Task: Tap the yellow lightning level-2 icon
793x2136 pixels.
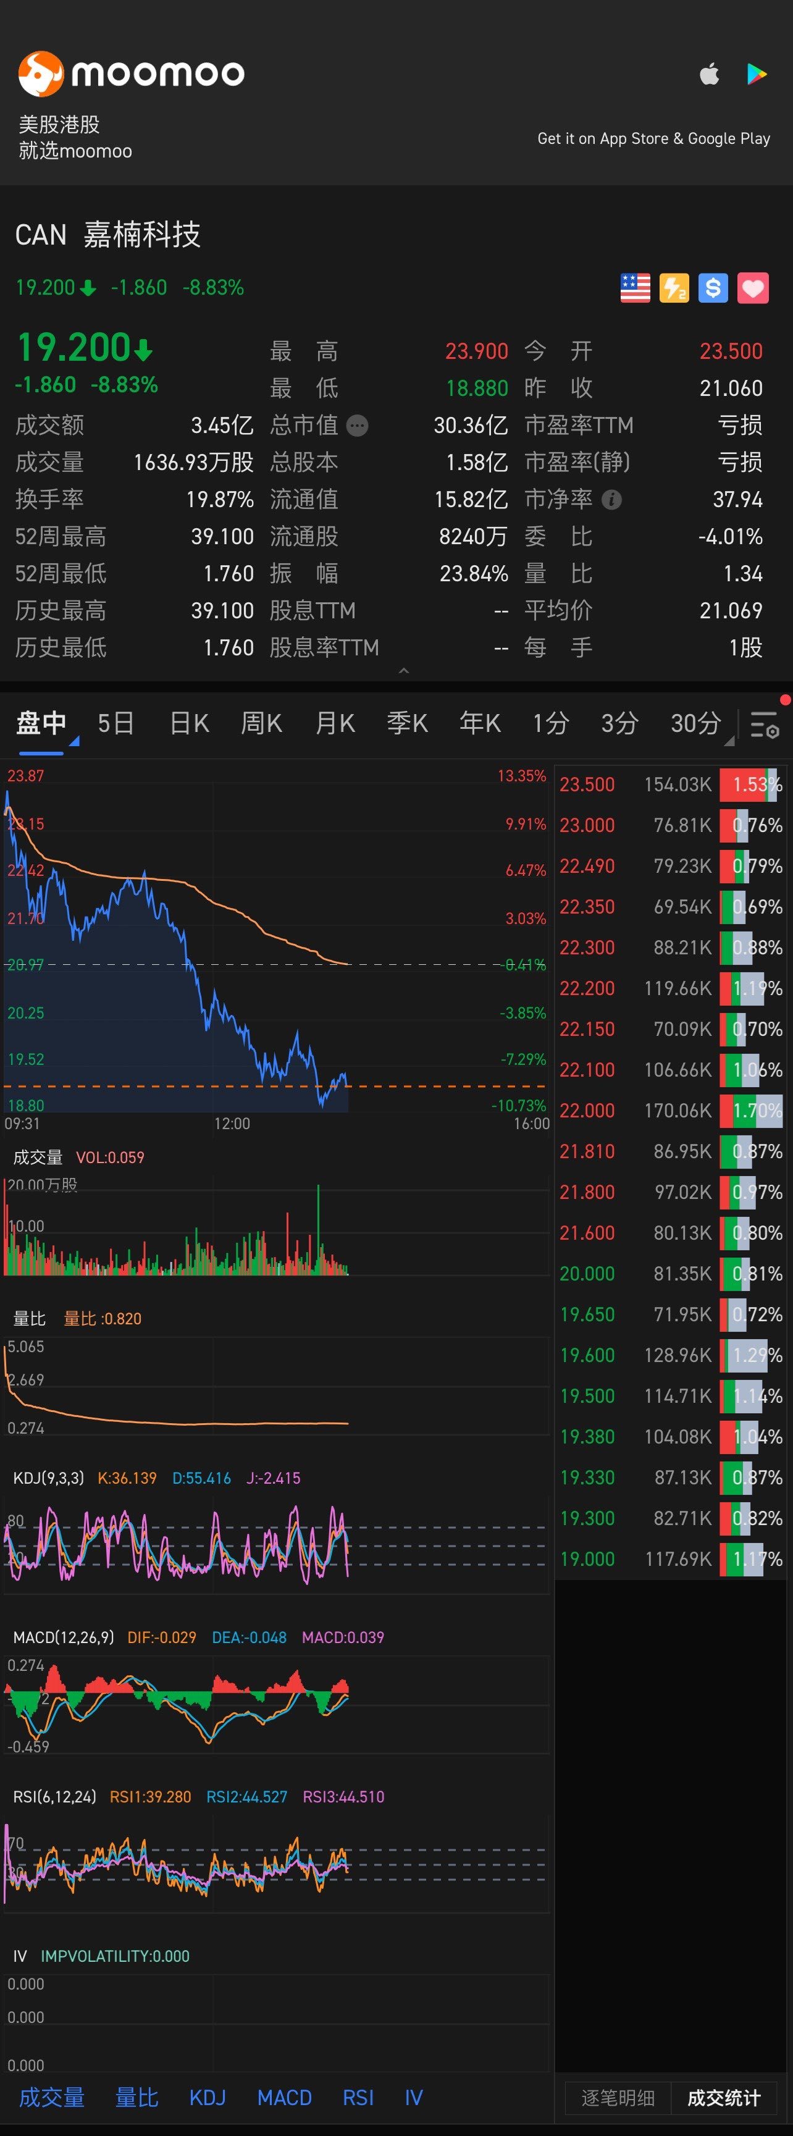Action: [674, 288]
